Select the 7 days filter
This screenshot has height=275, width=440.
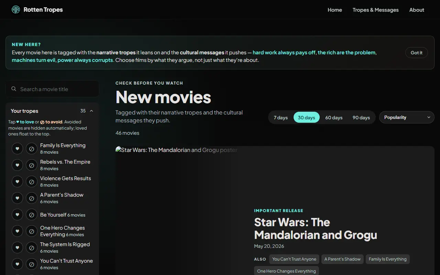280,118
